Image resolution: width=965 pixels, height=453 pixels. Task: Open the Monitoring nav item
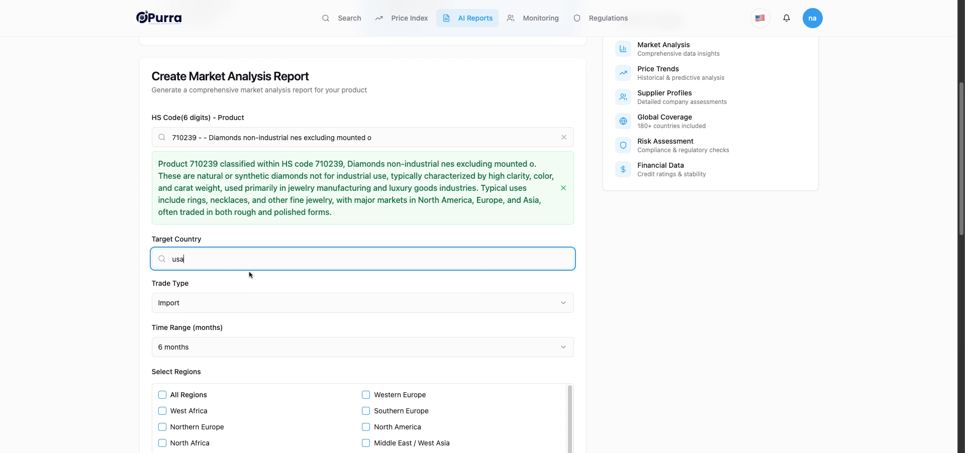point(532,18)
